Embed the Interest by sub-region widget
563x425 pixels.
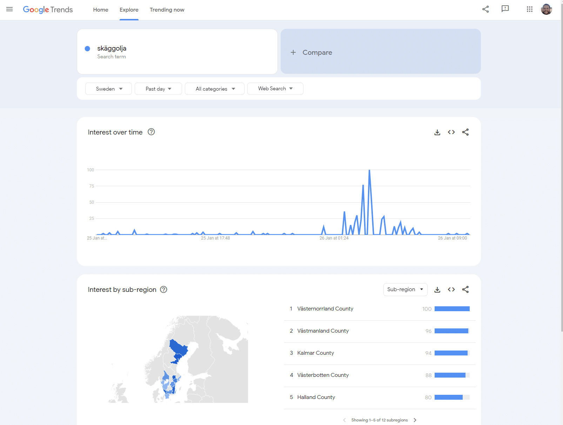451,289
